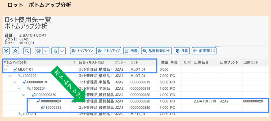Viewport: 271px width, 121px height.
Task: Click the expand all nodes icon
Action: click(x=6, y=51)
